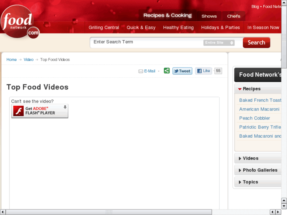Click the vertical scrollbar up arrow
287x215 pixels.
[284, 2]
